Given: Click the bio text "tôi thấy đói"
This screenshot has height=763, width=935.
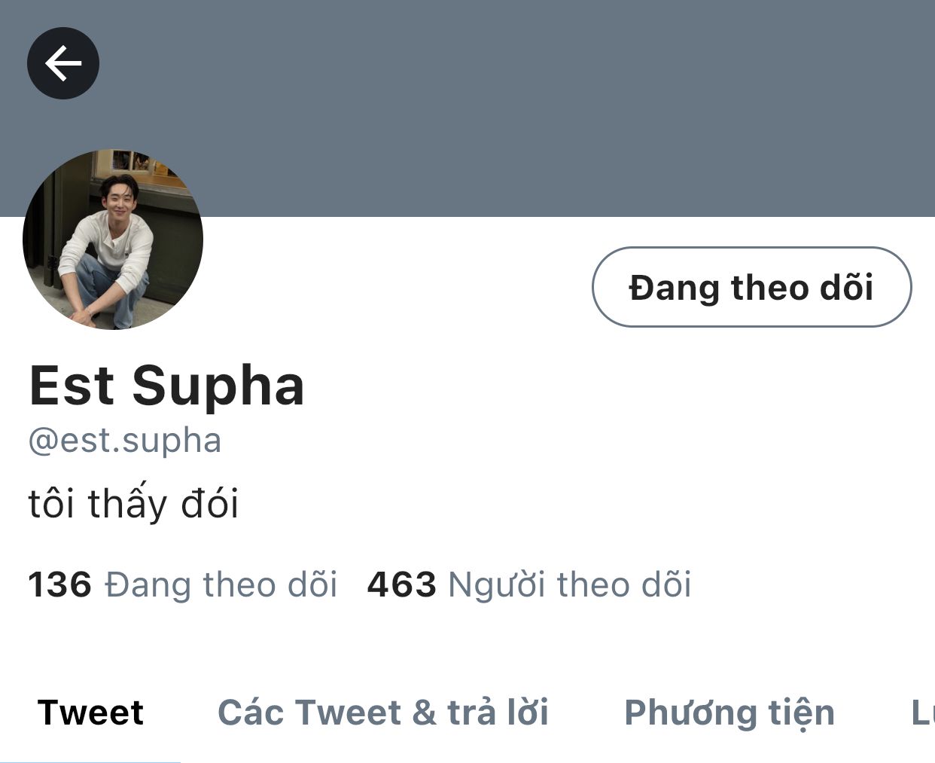Looking at the screenshot, I should click(x=133, y=503).
